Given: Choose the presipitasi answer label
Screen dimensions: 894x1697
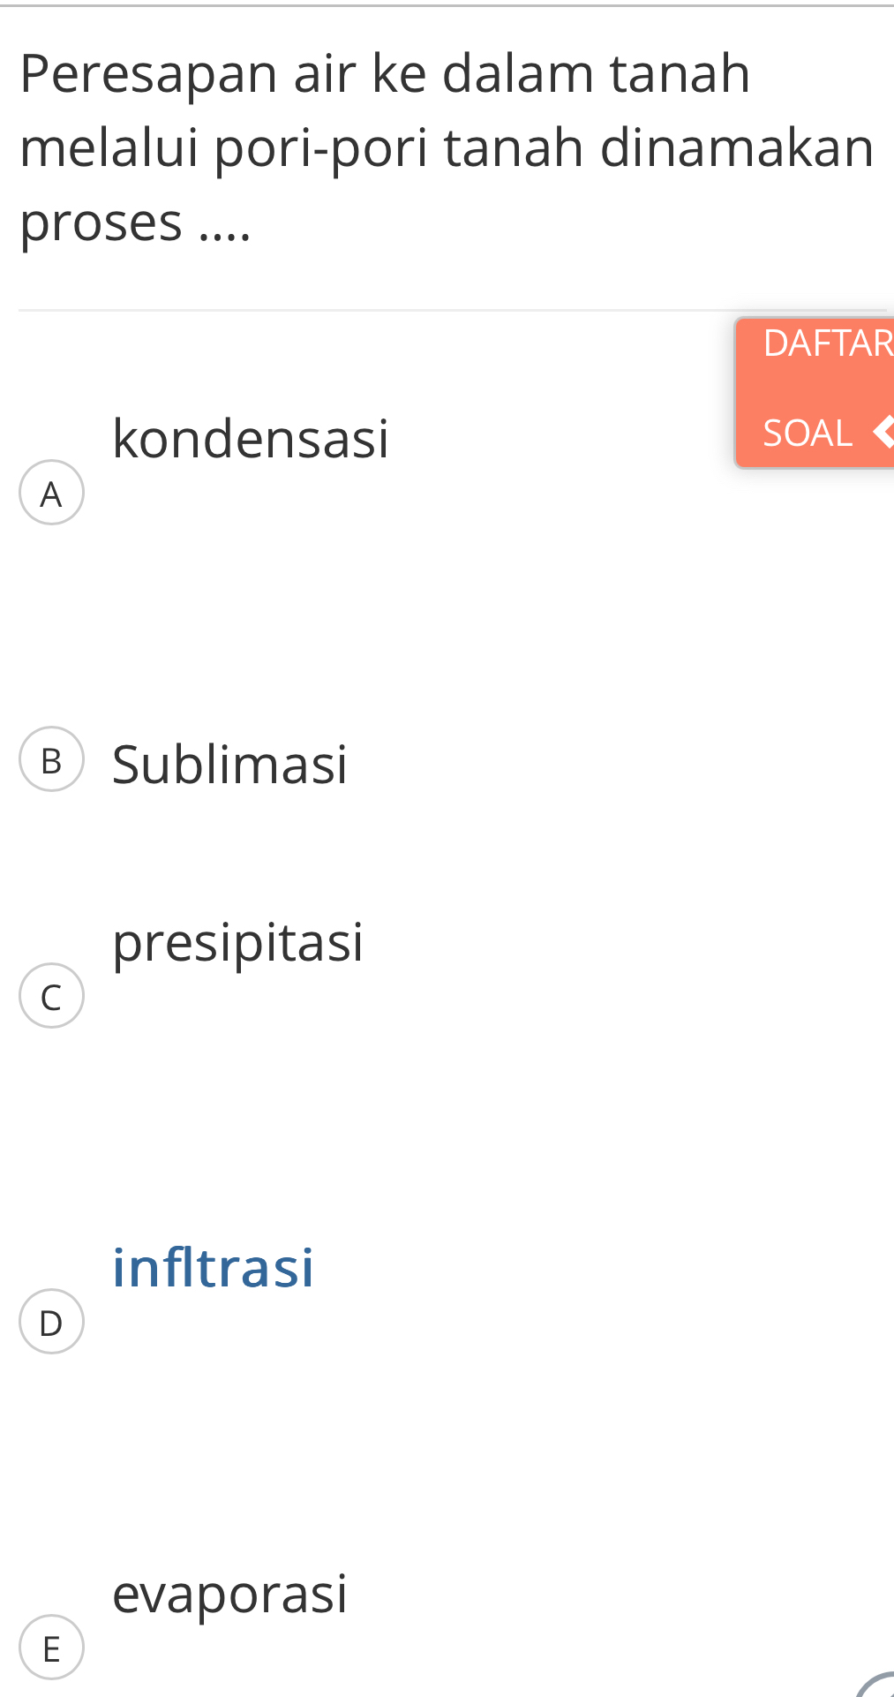Looking at the screenshot, I should [x=237, y=941].
